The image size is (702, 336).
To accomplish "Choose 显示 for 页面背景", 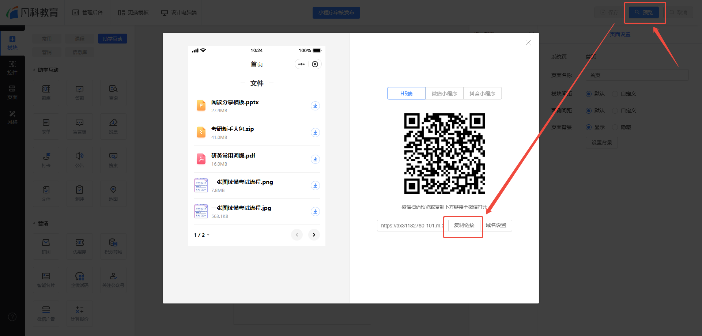I will [x=595, y=127].
